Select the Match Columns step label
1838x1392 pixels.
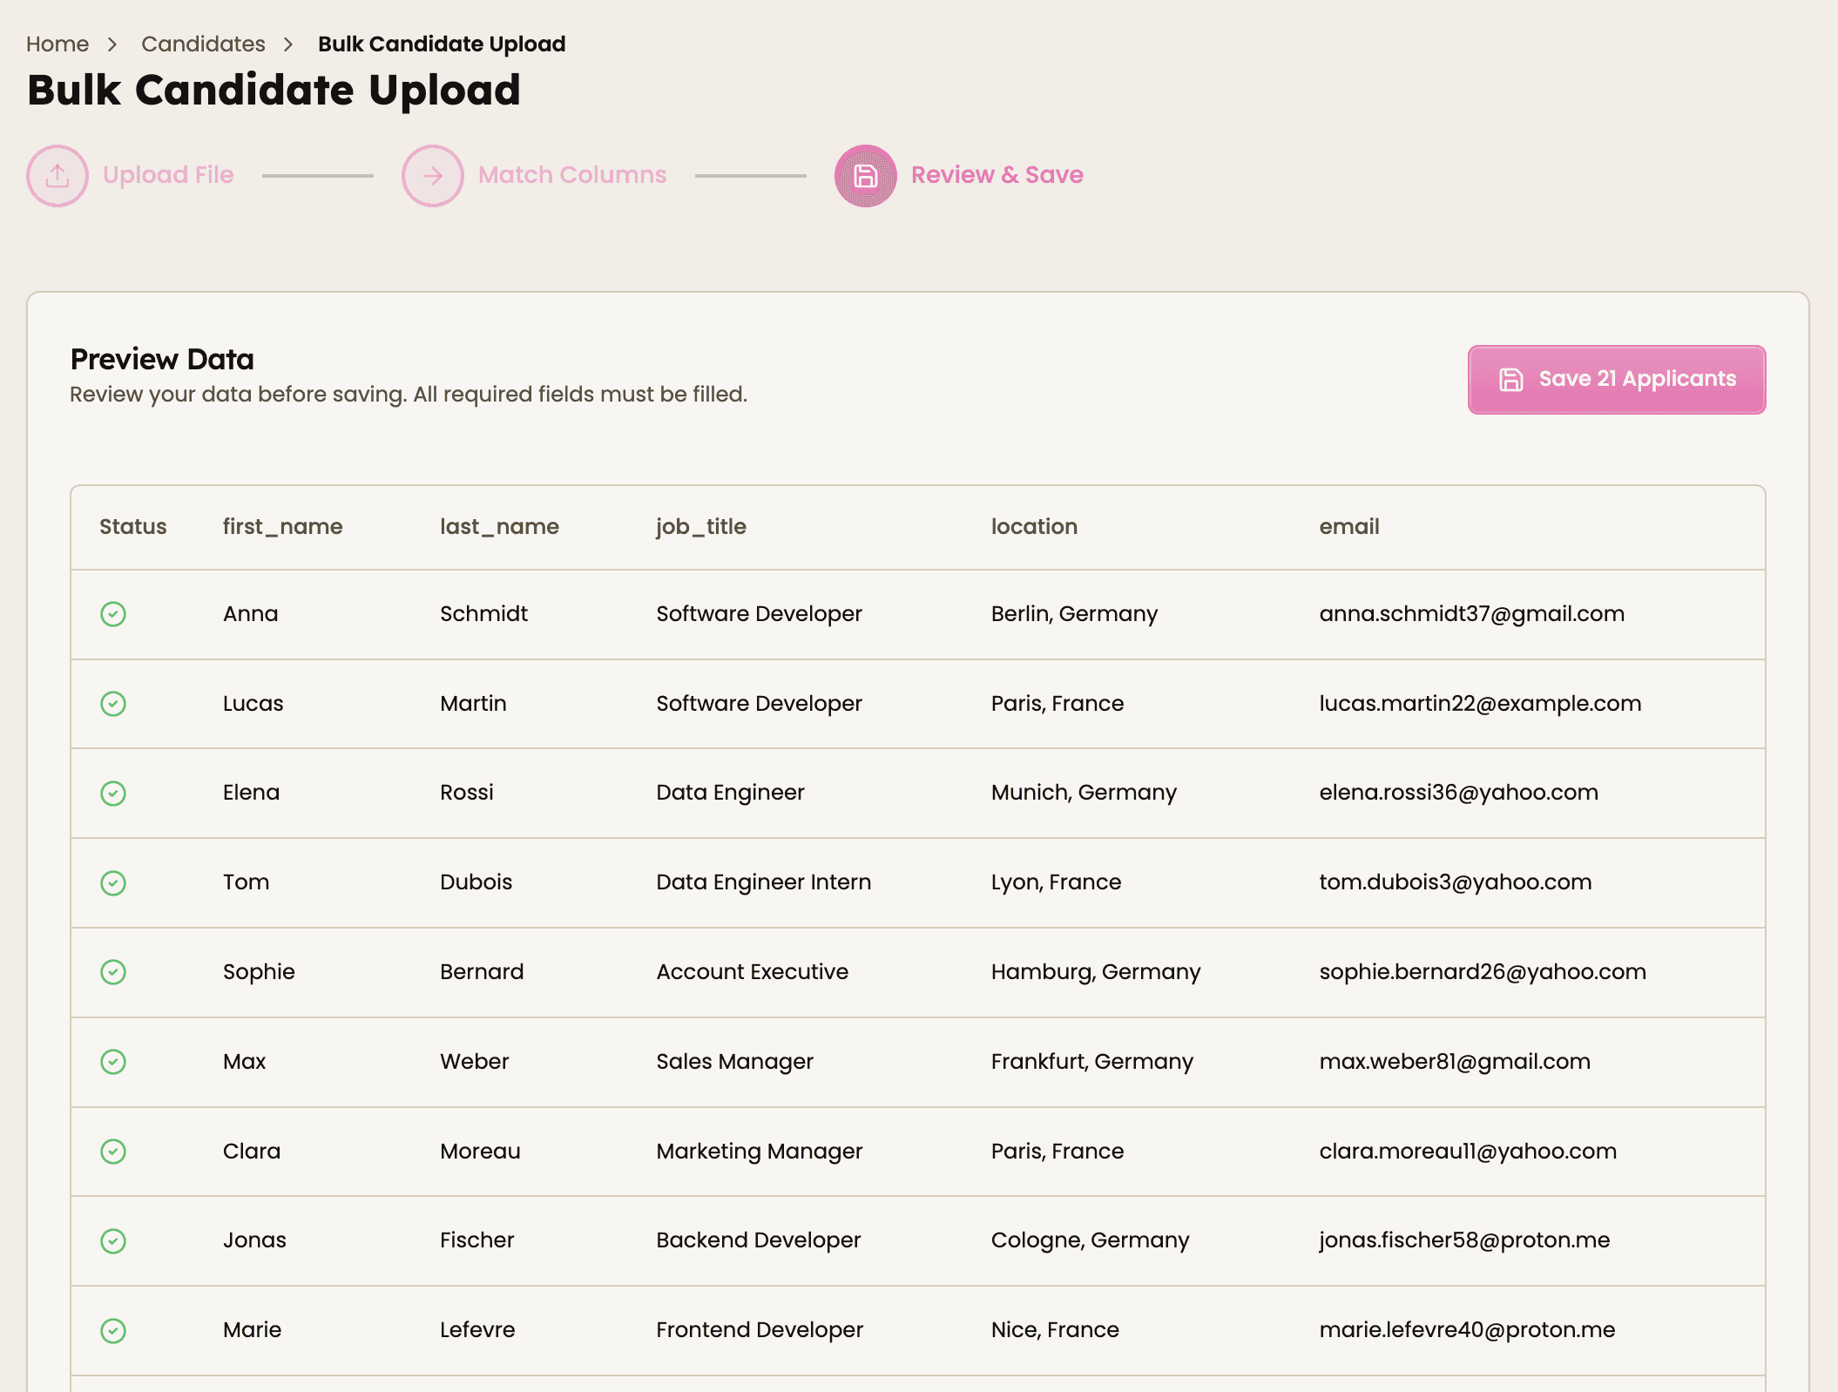point(572,175)
